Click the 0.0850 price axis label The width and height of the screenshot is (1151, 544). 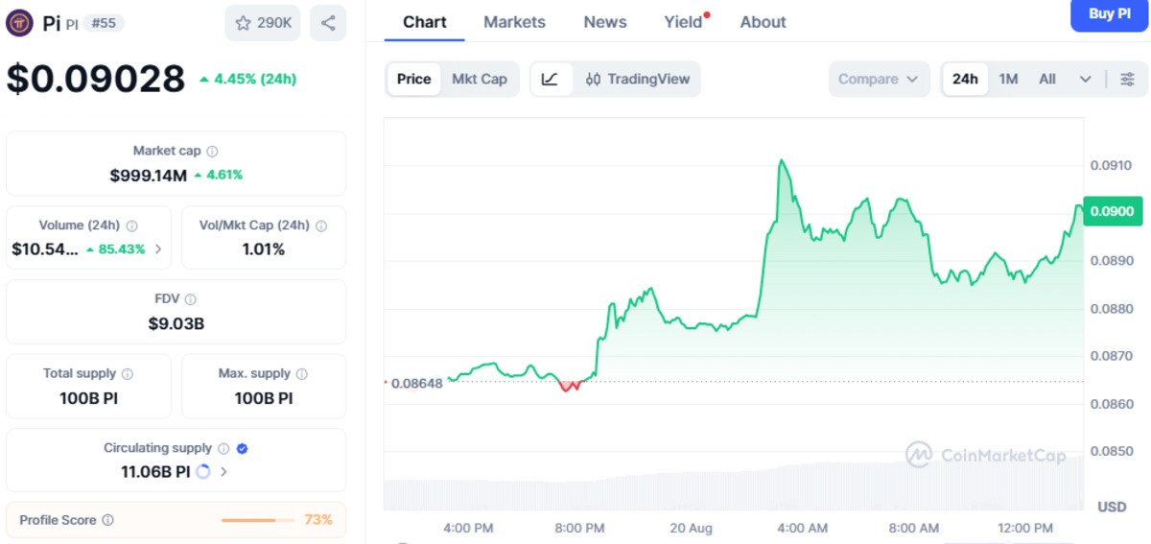(x=1112, y=451)
